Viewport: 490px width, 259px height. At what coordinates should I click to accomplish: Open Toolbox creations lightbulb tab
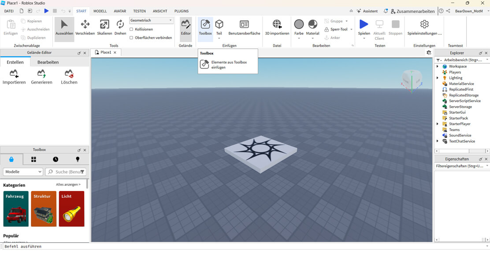pyautogui.click(x=78, y=159)
